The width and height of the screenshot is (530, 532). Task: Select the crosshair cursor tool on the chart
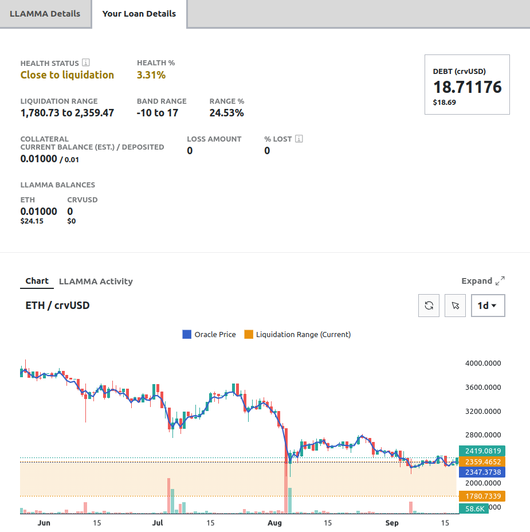455,306
